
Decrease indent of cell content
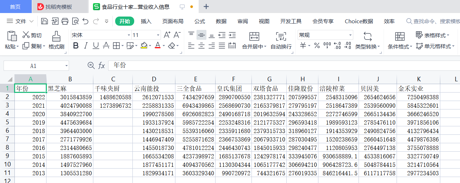(222, 35)
